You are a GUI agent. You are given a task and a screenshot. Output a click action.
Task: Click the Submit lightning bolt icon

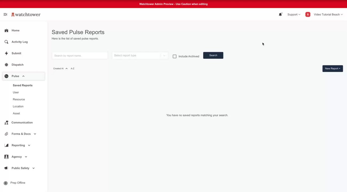tap(6, 53)
